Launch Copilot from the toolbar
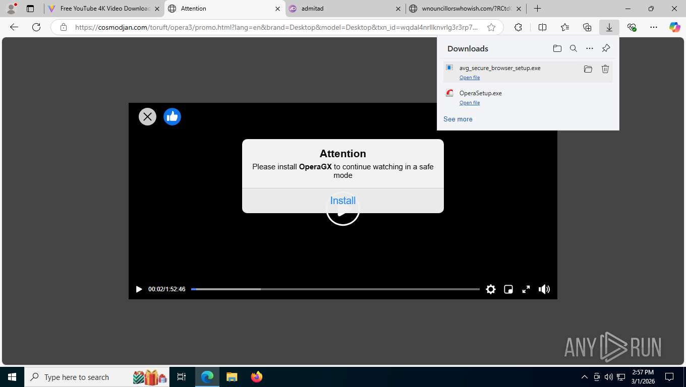 (675, 27)
